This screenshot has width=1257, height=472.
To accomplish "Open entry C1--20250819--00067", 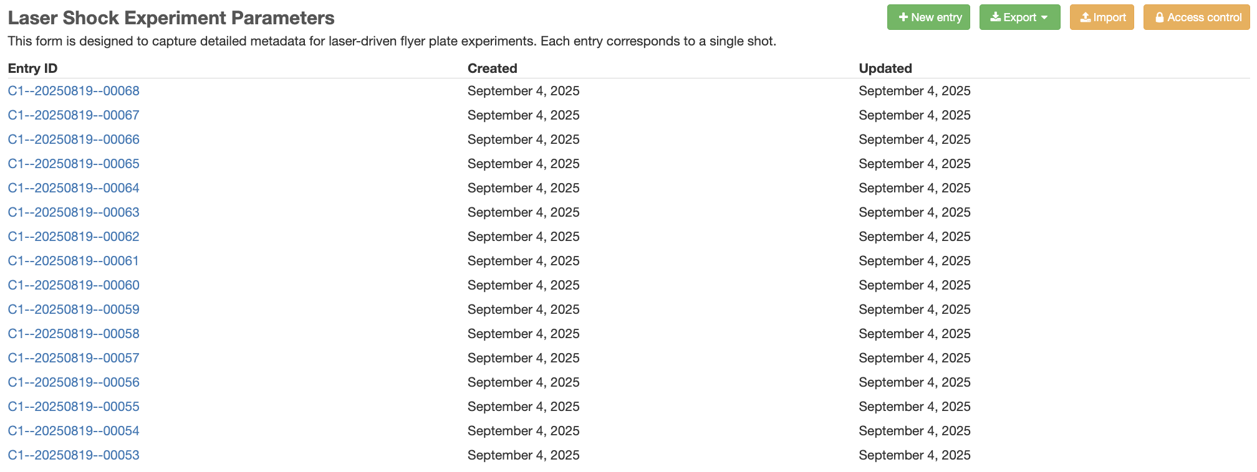I will point(74,115).
